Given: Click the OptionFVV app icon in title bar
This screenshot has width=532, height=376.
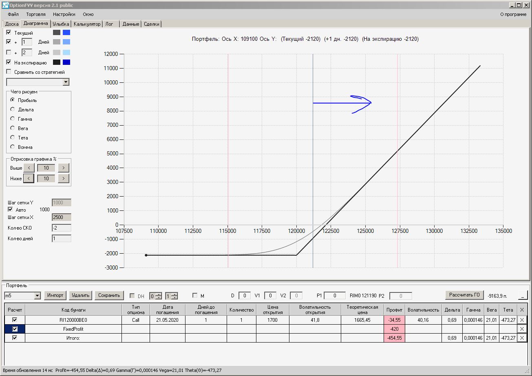Looking at the screenshot, I should pyautogui.click(x=5, y=5).
